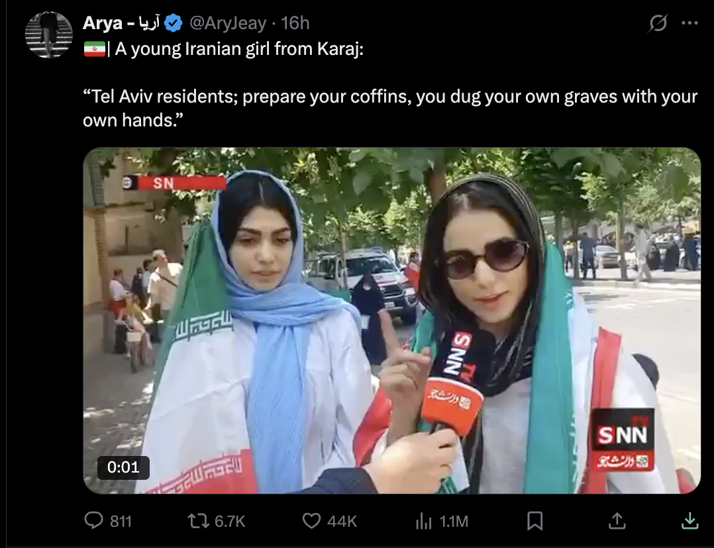Click the blue verified badge
This screenshot has height=548, width=714.
[173, 23]
